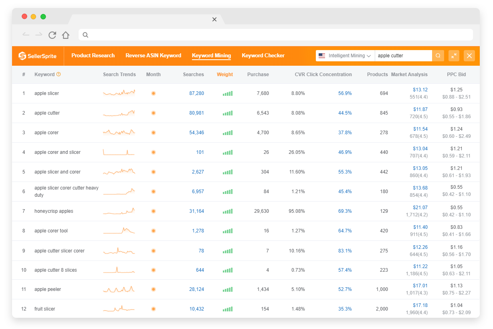Click the US flag icon in the search bar

(323, 56)
